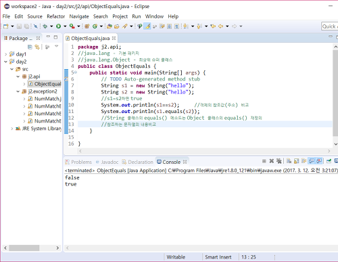Switch to the Javadoc tab
This screenshot has width=338, height=262.
107,162
